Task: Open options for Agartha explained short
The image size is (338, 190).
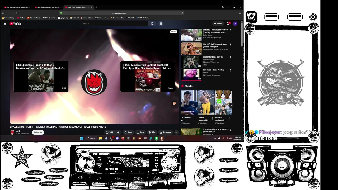Action: coord(229,119)
